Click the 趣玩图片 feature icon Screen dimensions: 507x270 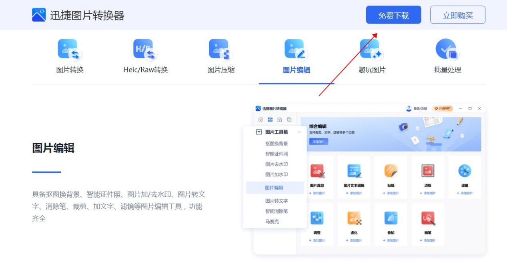tap(372, 49)
